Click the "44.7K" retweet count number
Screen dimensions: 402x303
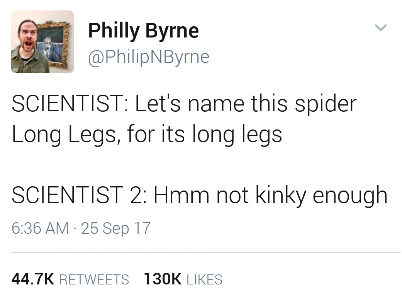tap(33, 279)
